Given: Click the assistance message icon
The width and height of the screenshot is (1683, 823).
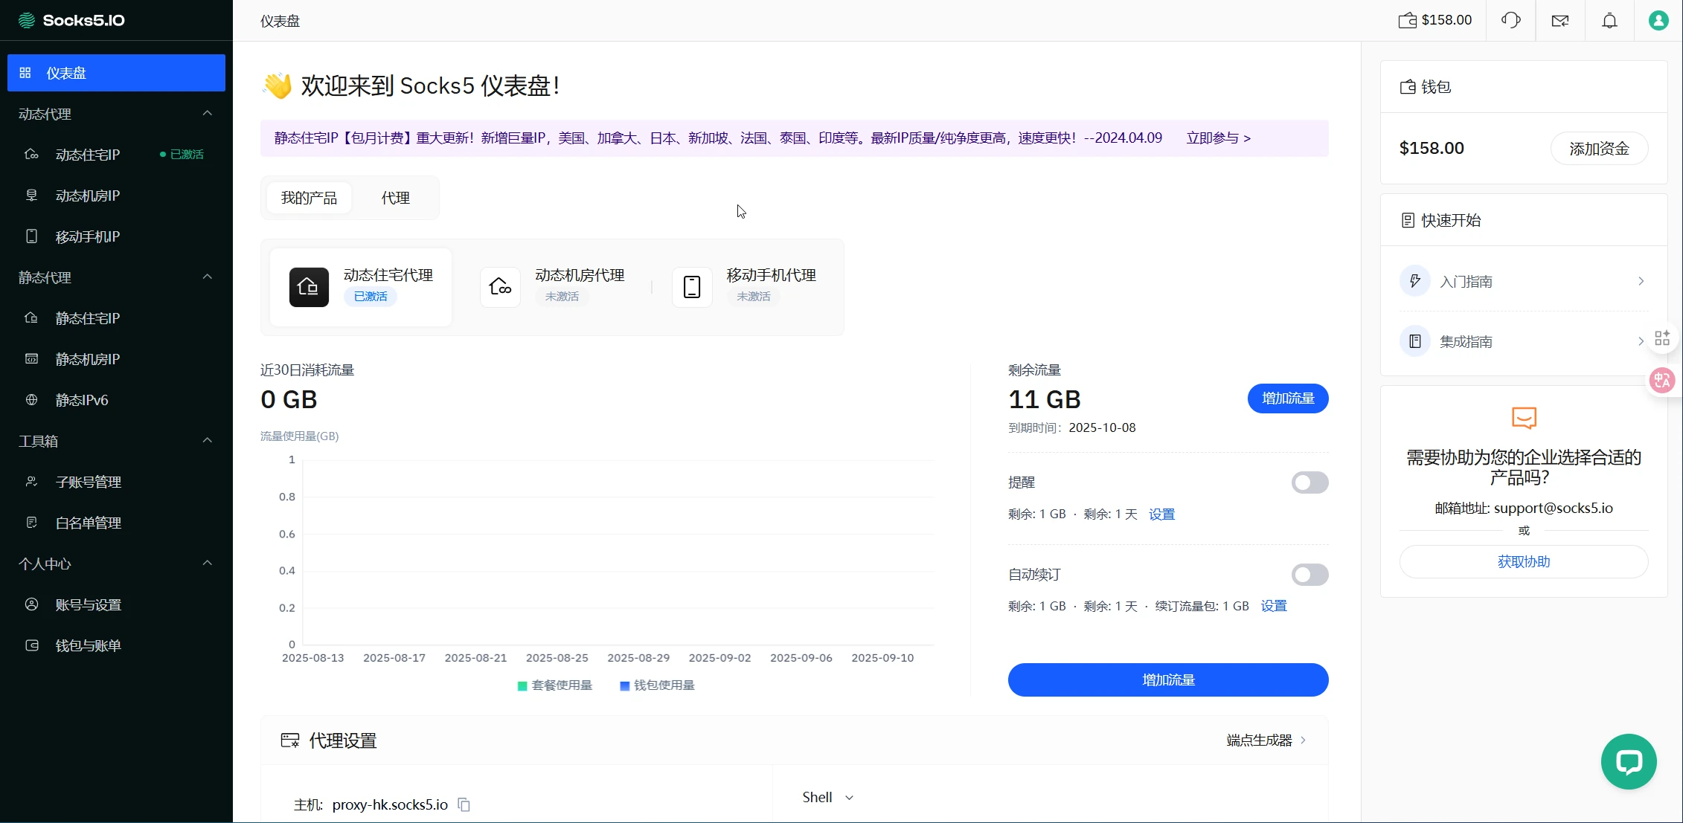Looking at the screenshot, I should (x=1524, y=418).
